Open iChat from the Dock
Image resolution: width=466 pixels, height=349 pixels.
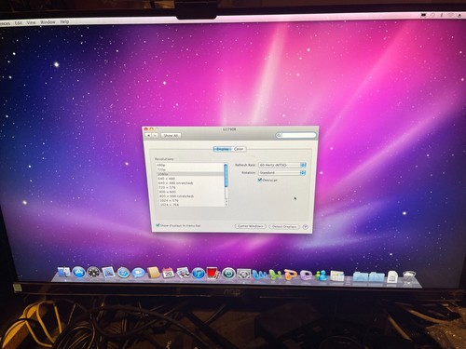(138, 273)
